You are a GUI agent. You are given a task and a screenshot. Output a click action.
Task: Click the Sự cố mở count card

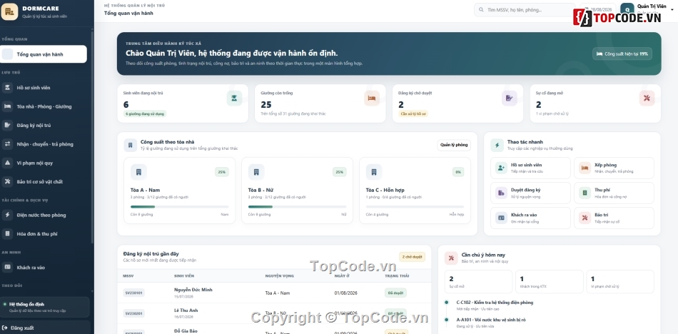tap(478, 282)
